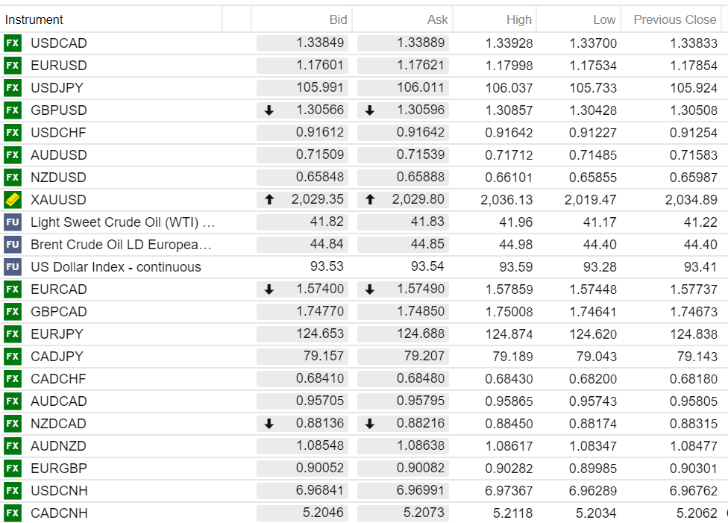Sort by the Instrument column header

coord(34,19)
